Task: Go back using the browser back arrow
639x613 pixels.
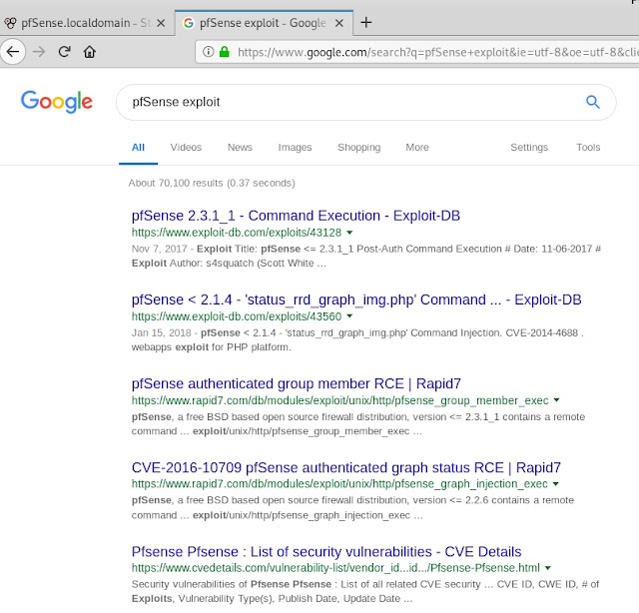Action: [x=13, y=52]
